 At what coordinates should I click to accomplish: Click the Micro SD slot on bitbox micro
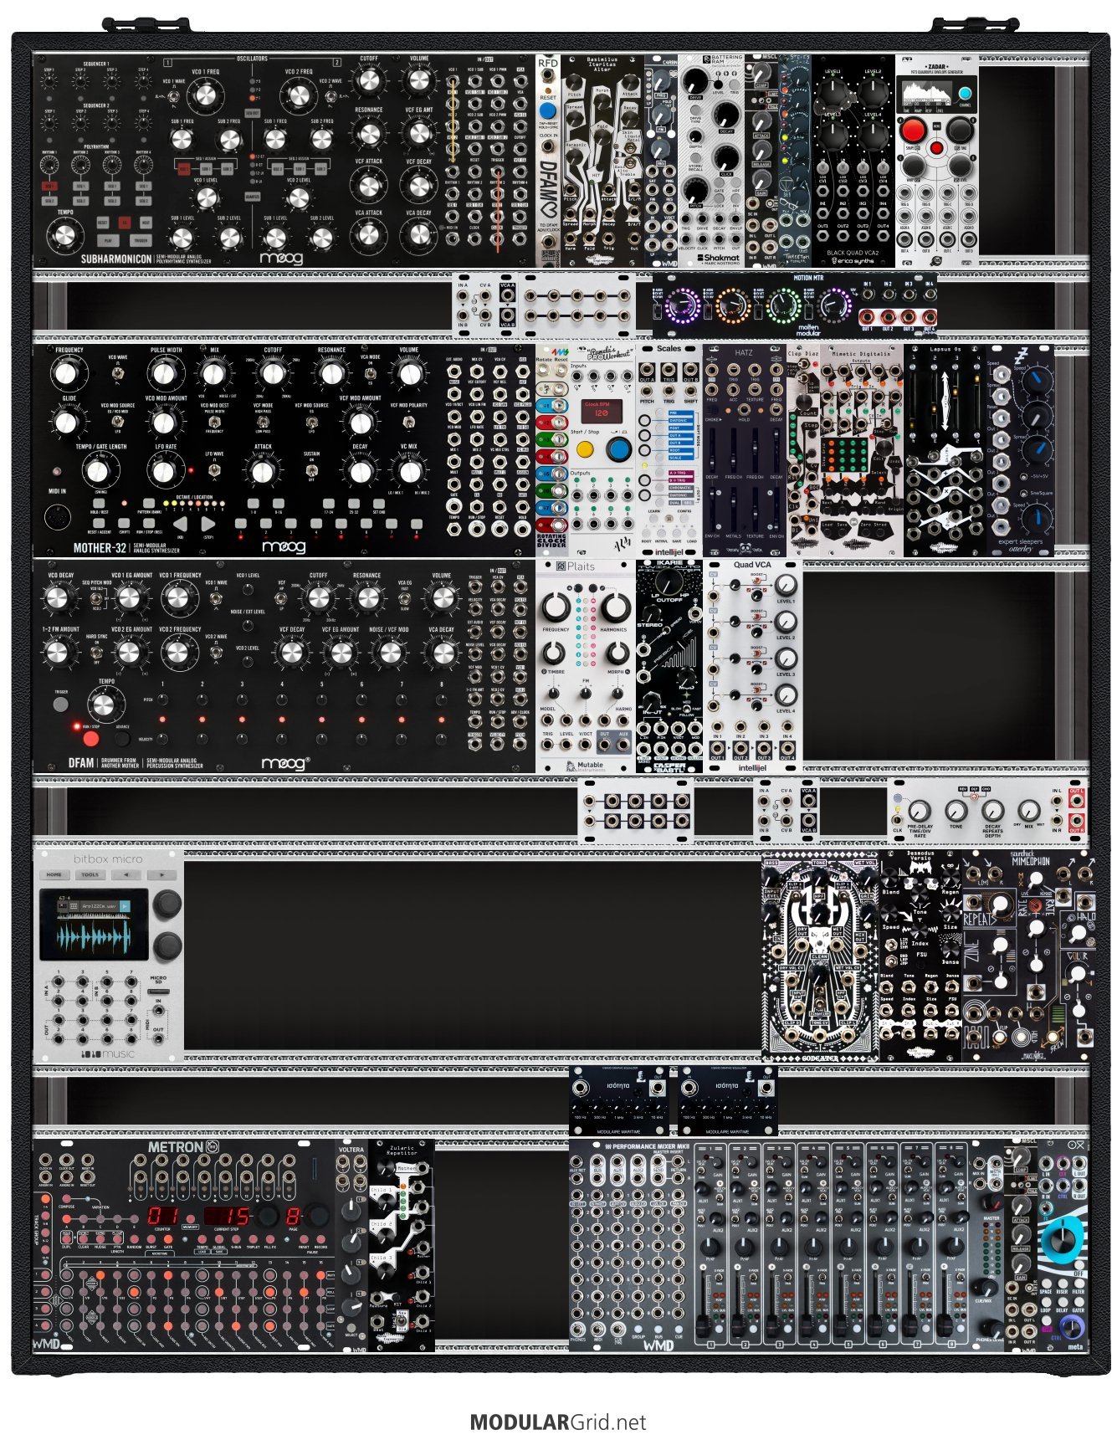pyautogui.click(x=157, y=990)
